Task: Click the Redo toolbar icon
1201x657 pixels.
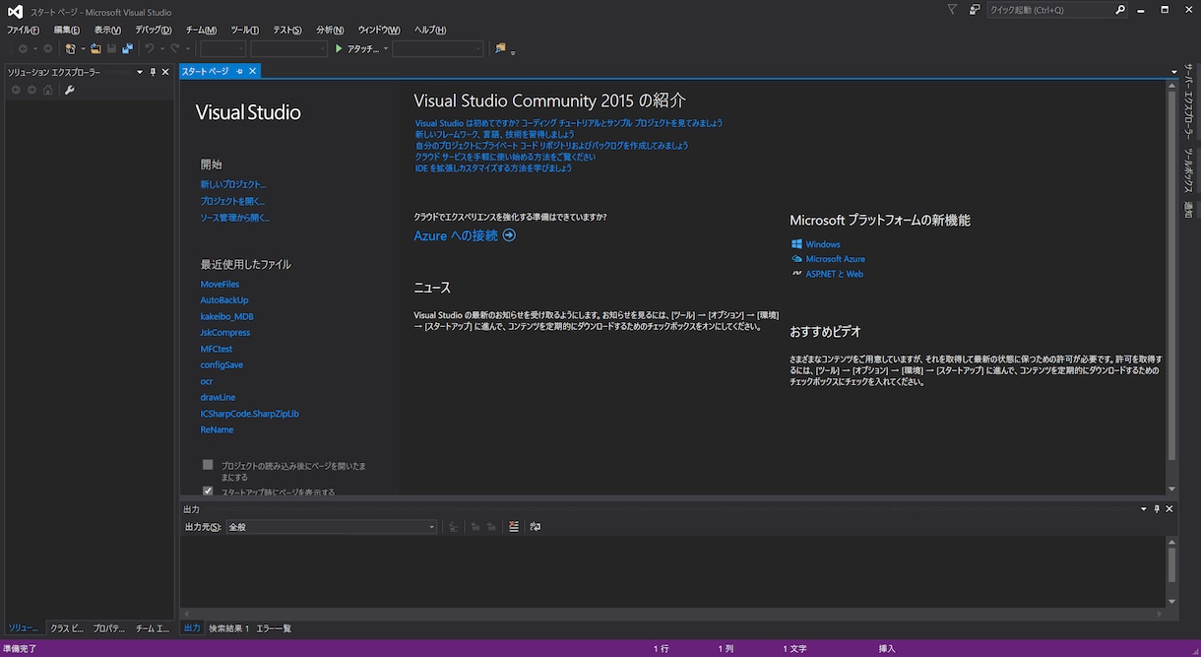Action: click(x=175, y=48)
